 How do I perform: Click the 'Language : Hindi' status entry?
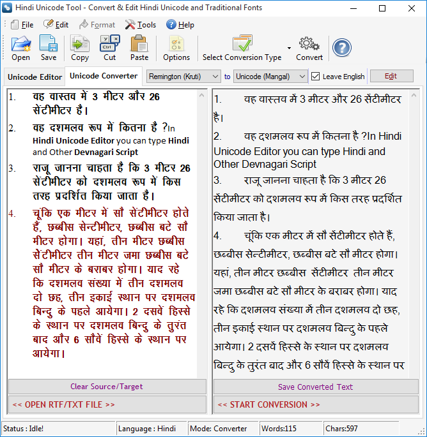pyautogui.click(x=151, y=429)
